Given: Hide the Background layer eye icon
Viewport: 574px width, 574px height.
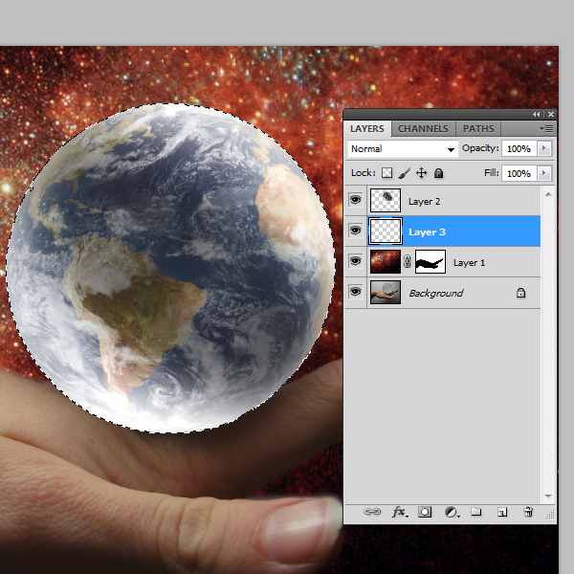Looking at the screenshot, I should tap(355, 292).
